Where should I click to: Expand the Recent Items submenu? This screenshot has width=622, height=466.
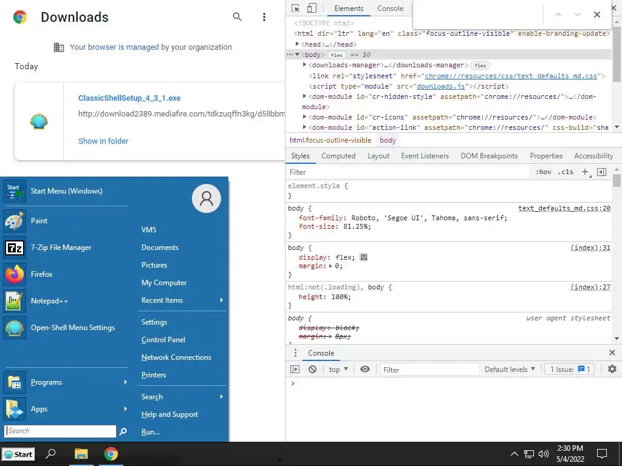[x=182, y=300]
